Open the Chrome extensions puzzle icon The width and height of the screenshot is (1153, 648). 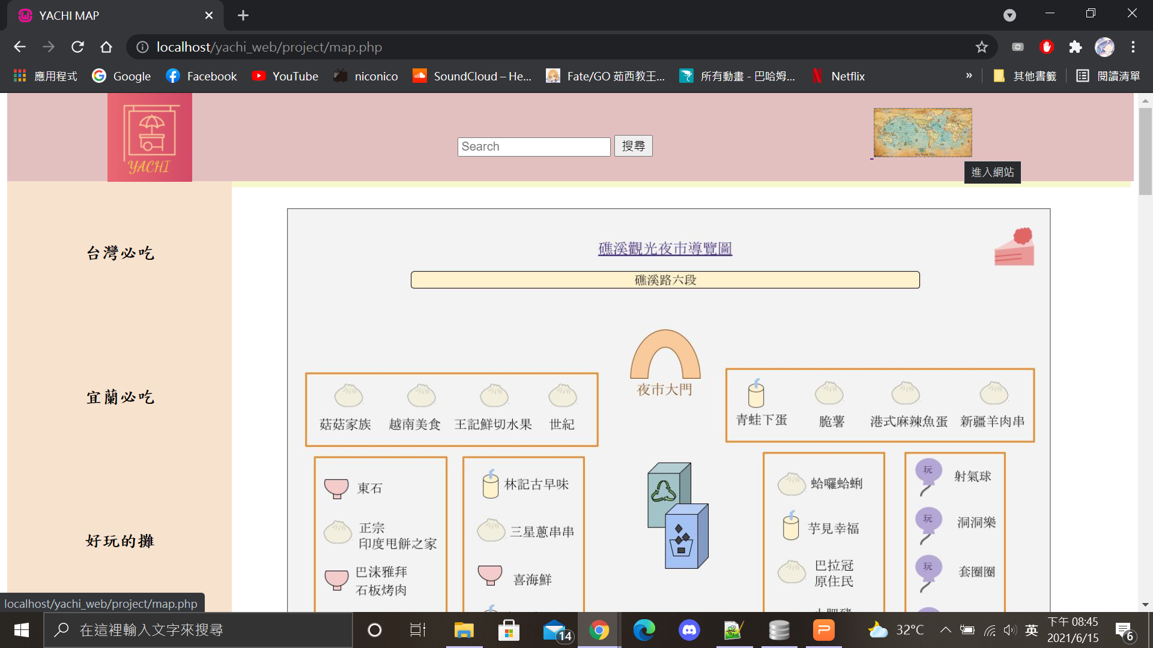coord(1076,47)
